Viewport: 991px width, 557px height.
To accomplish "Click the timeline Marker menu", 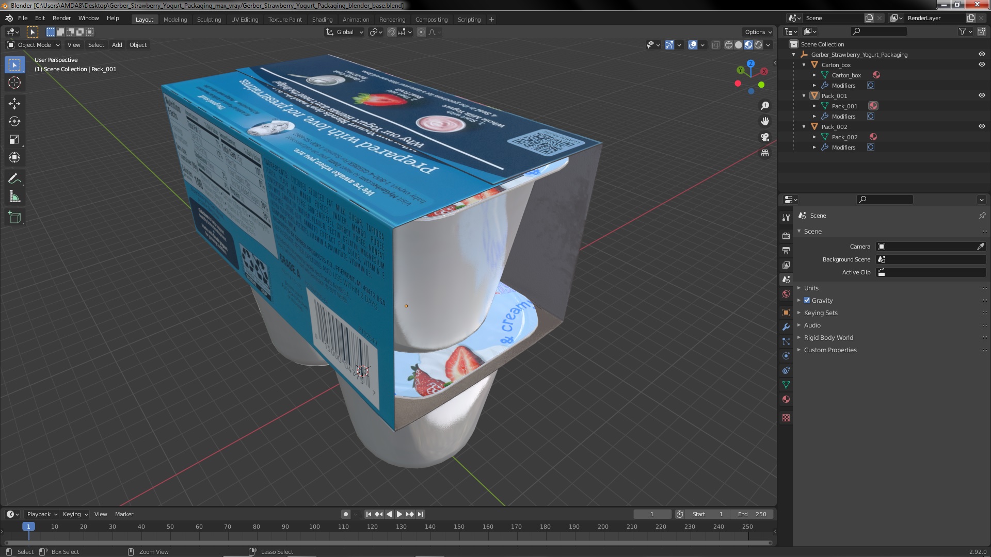I will tap(124, 514).
